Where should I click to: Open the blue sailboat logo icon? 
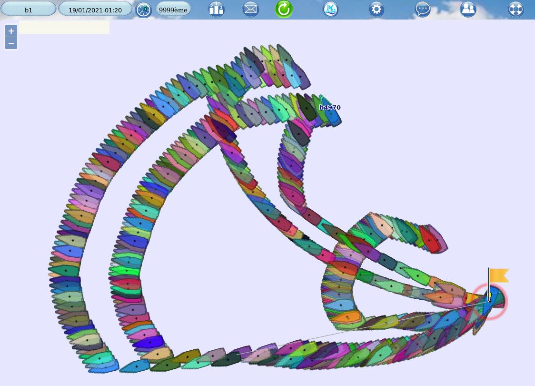click(331, 9)
